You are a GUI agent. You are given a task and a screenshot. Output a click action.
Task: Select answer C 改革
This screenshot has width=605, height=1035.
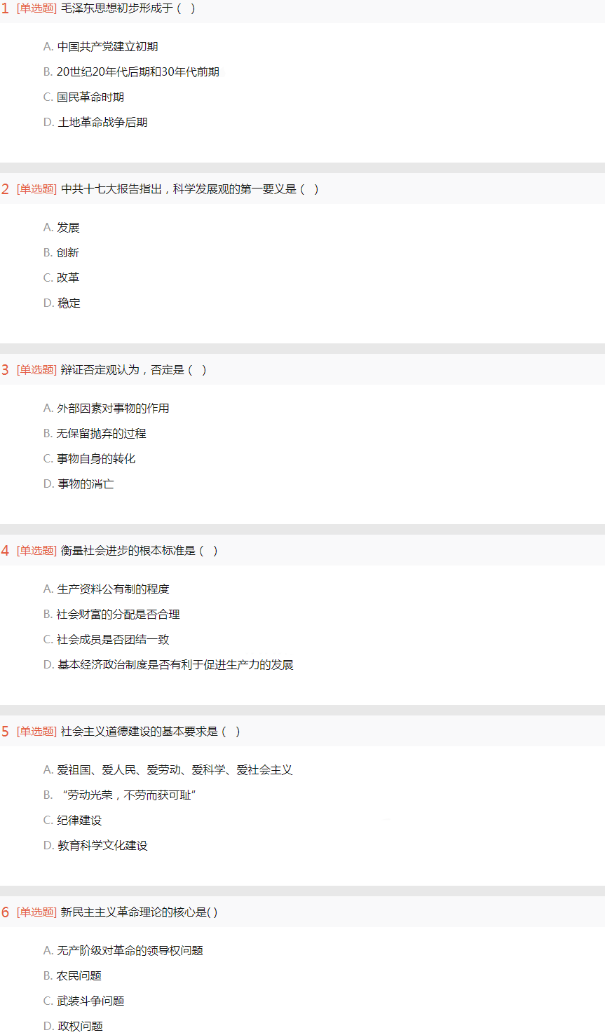pyautogui.click(x=62, y=278)
